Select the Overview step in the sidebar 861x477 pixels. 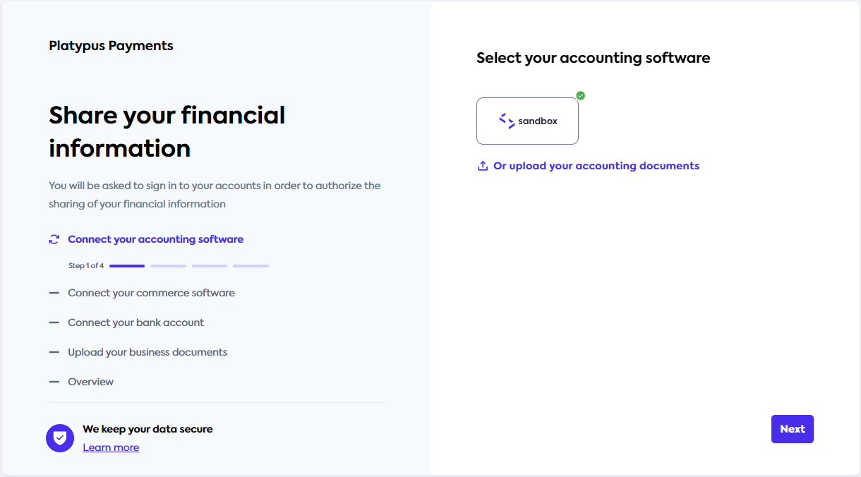(90, 382)
